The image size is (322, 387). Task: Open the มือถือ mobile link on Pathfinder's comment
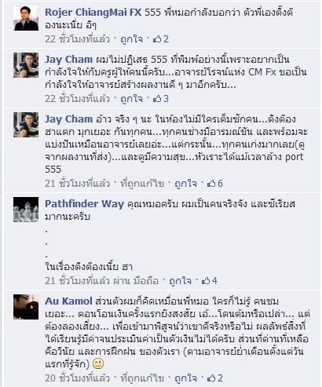pos(146,281)
